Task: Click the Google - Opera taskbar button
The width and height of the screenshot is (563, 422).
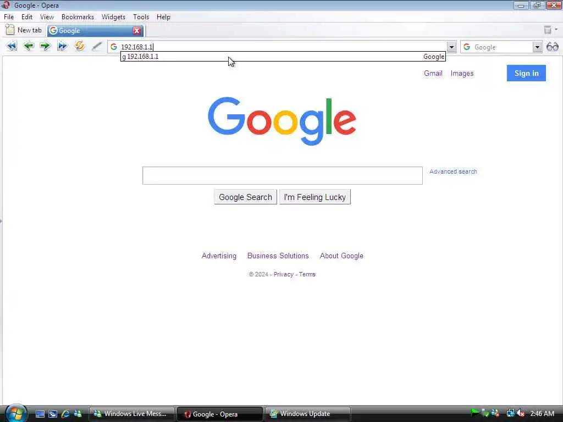Action: [x=220, y=414]
